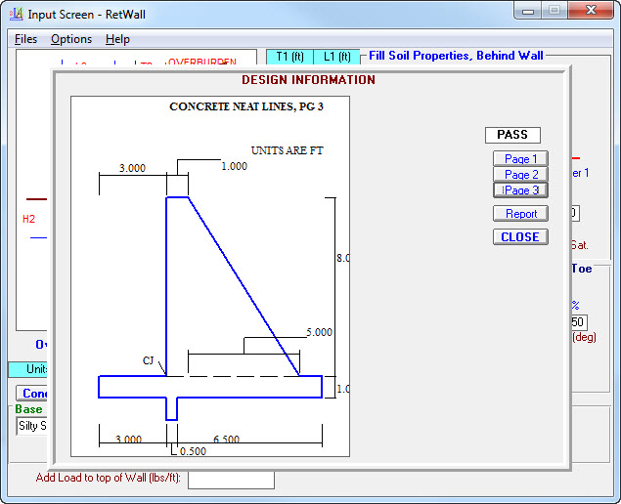Go to Page 1 of design information
Screen dimensions: 621x504
[520, 159]
